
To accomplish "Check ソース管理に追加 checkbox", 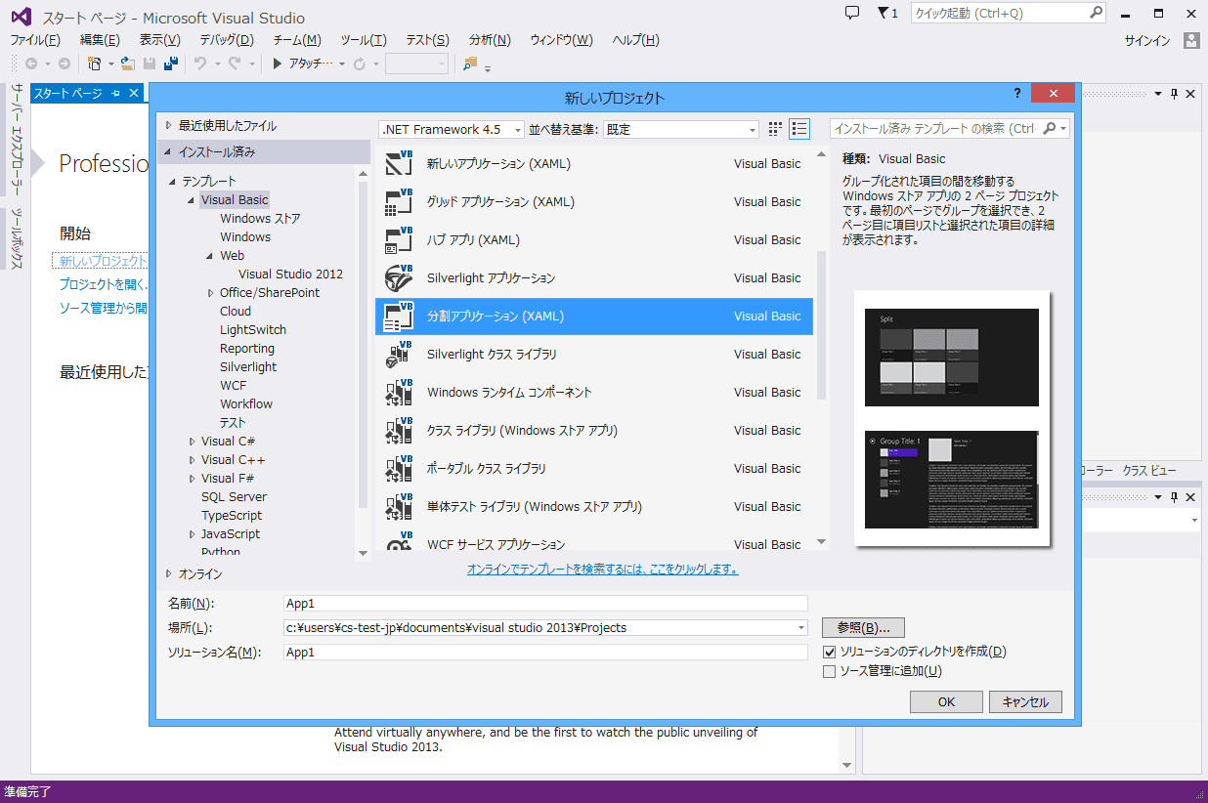I will 830,671.
